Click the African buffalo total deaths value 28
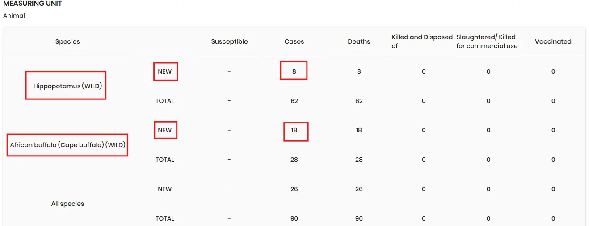 tap(359, 160)
